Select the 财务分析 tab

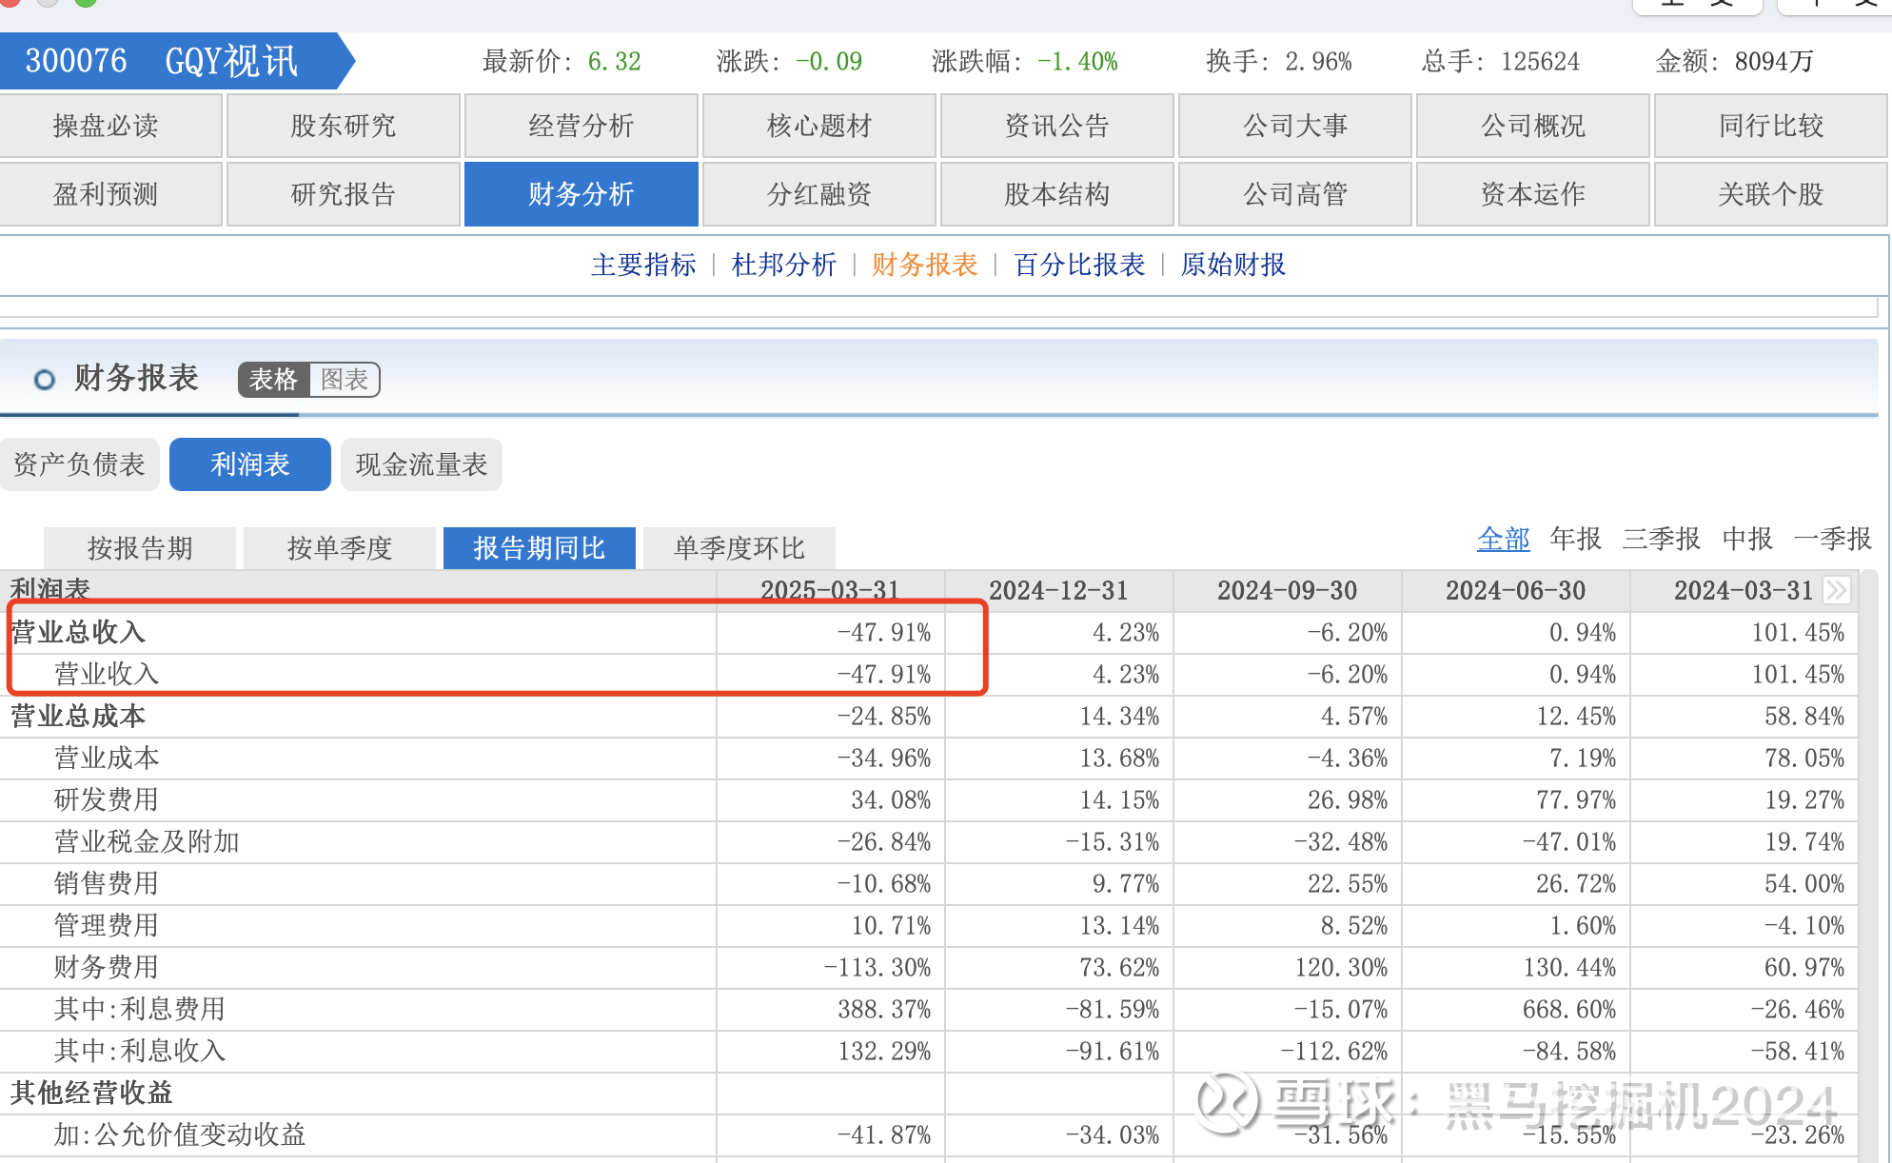pyautogui.click(x=581, y=194)
